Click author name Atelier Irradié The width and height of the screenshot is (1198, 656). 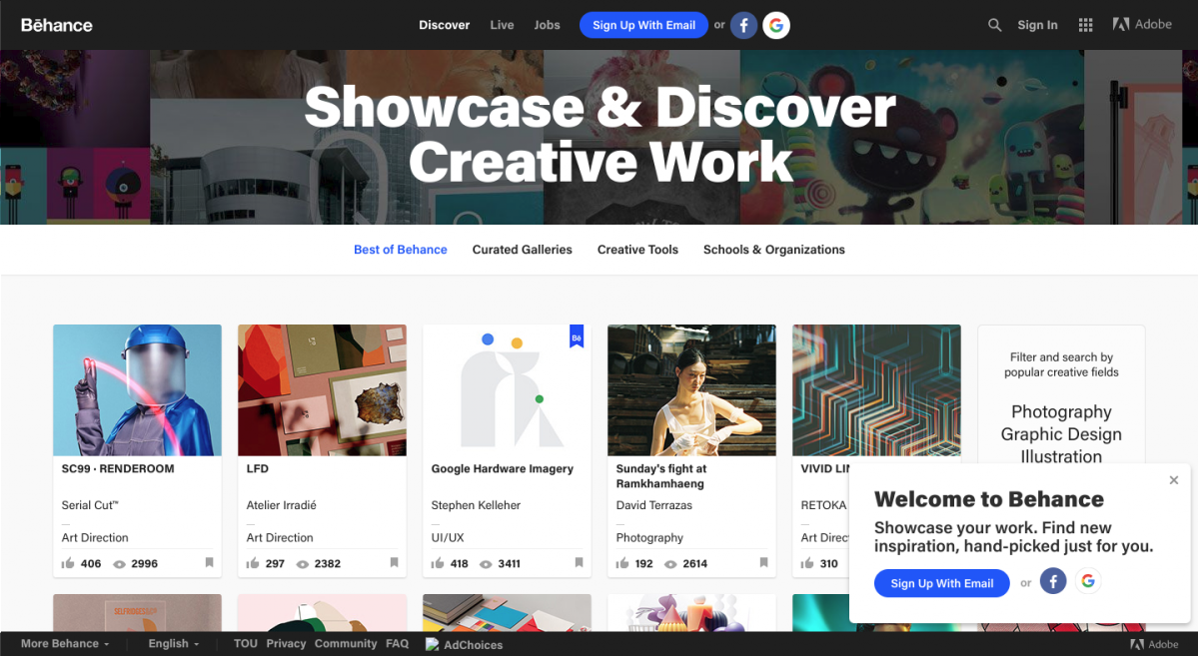[281, 505]
